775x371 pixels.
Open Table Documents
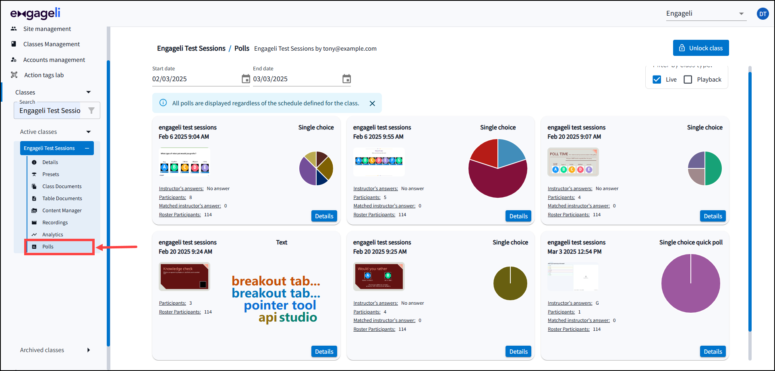[x=62, y=199]
